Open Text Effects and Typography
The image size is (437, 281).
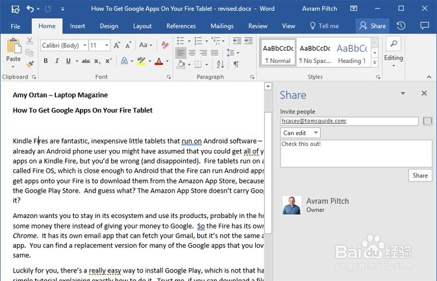pos(124,61)
